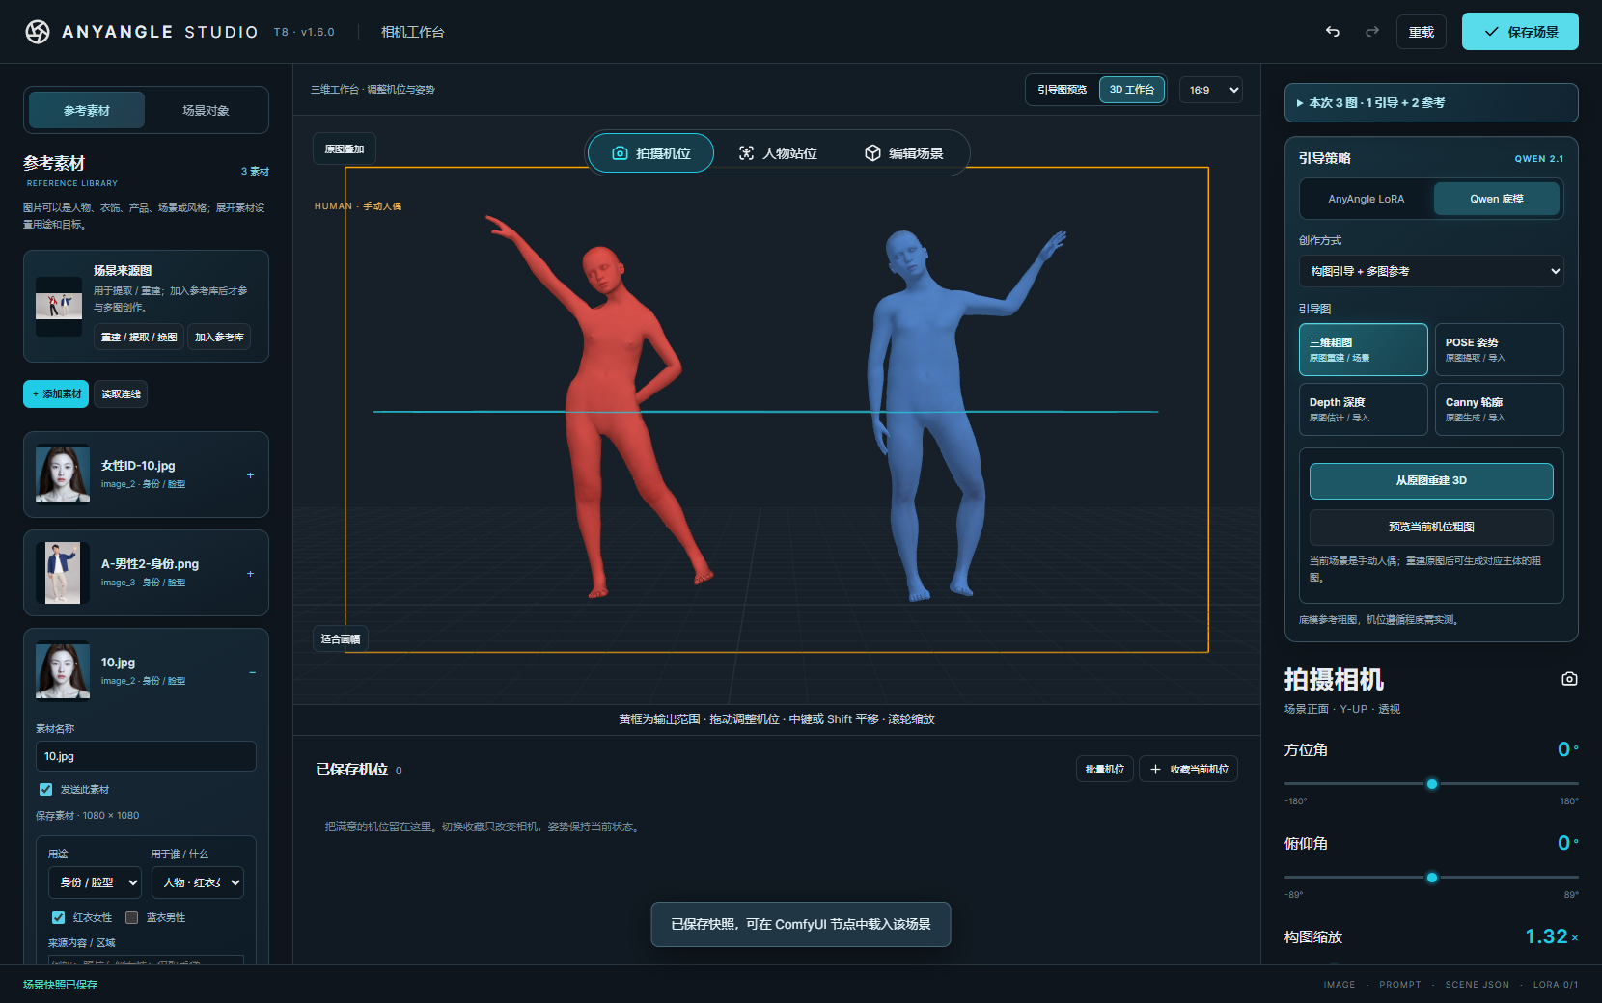
Task: Expand the A-男性2-身份.png card with its plus icon
Action: (251, 574)
